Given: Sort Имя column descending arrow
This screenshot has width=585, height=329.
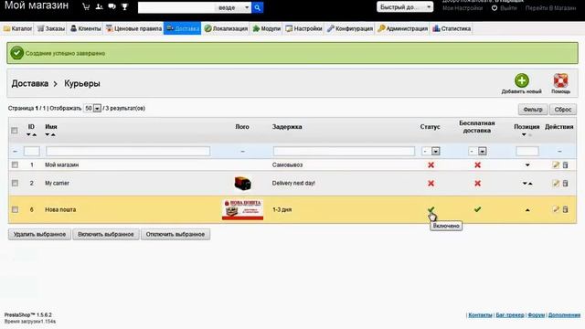Looking at the screenshot, I should coord(48,134).
